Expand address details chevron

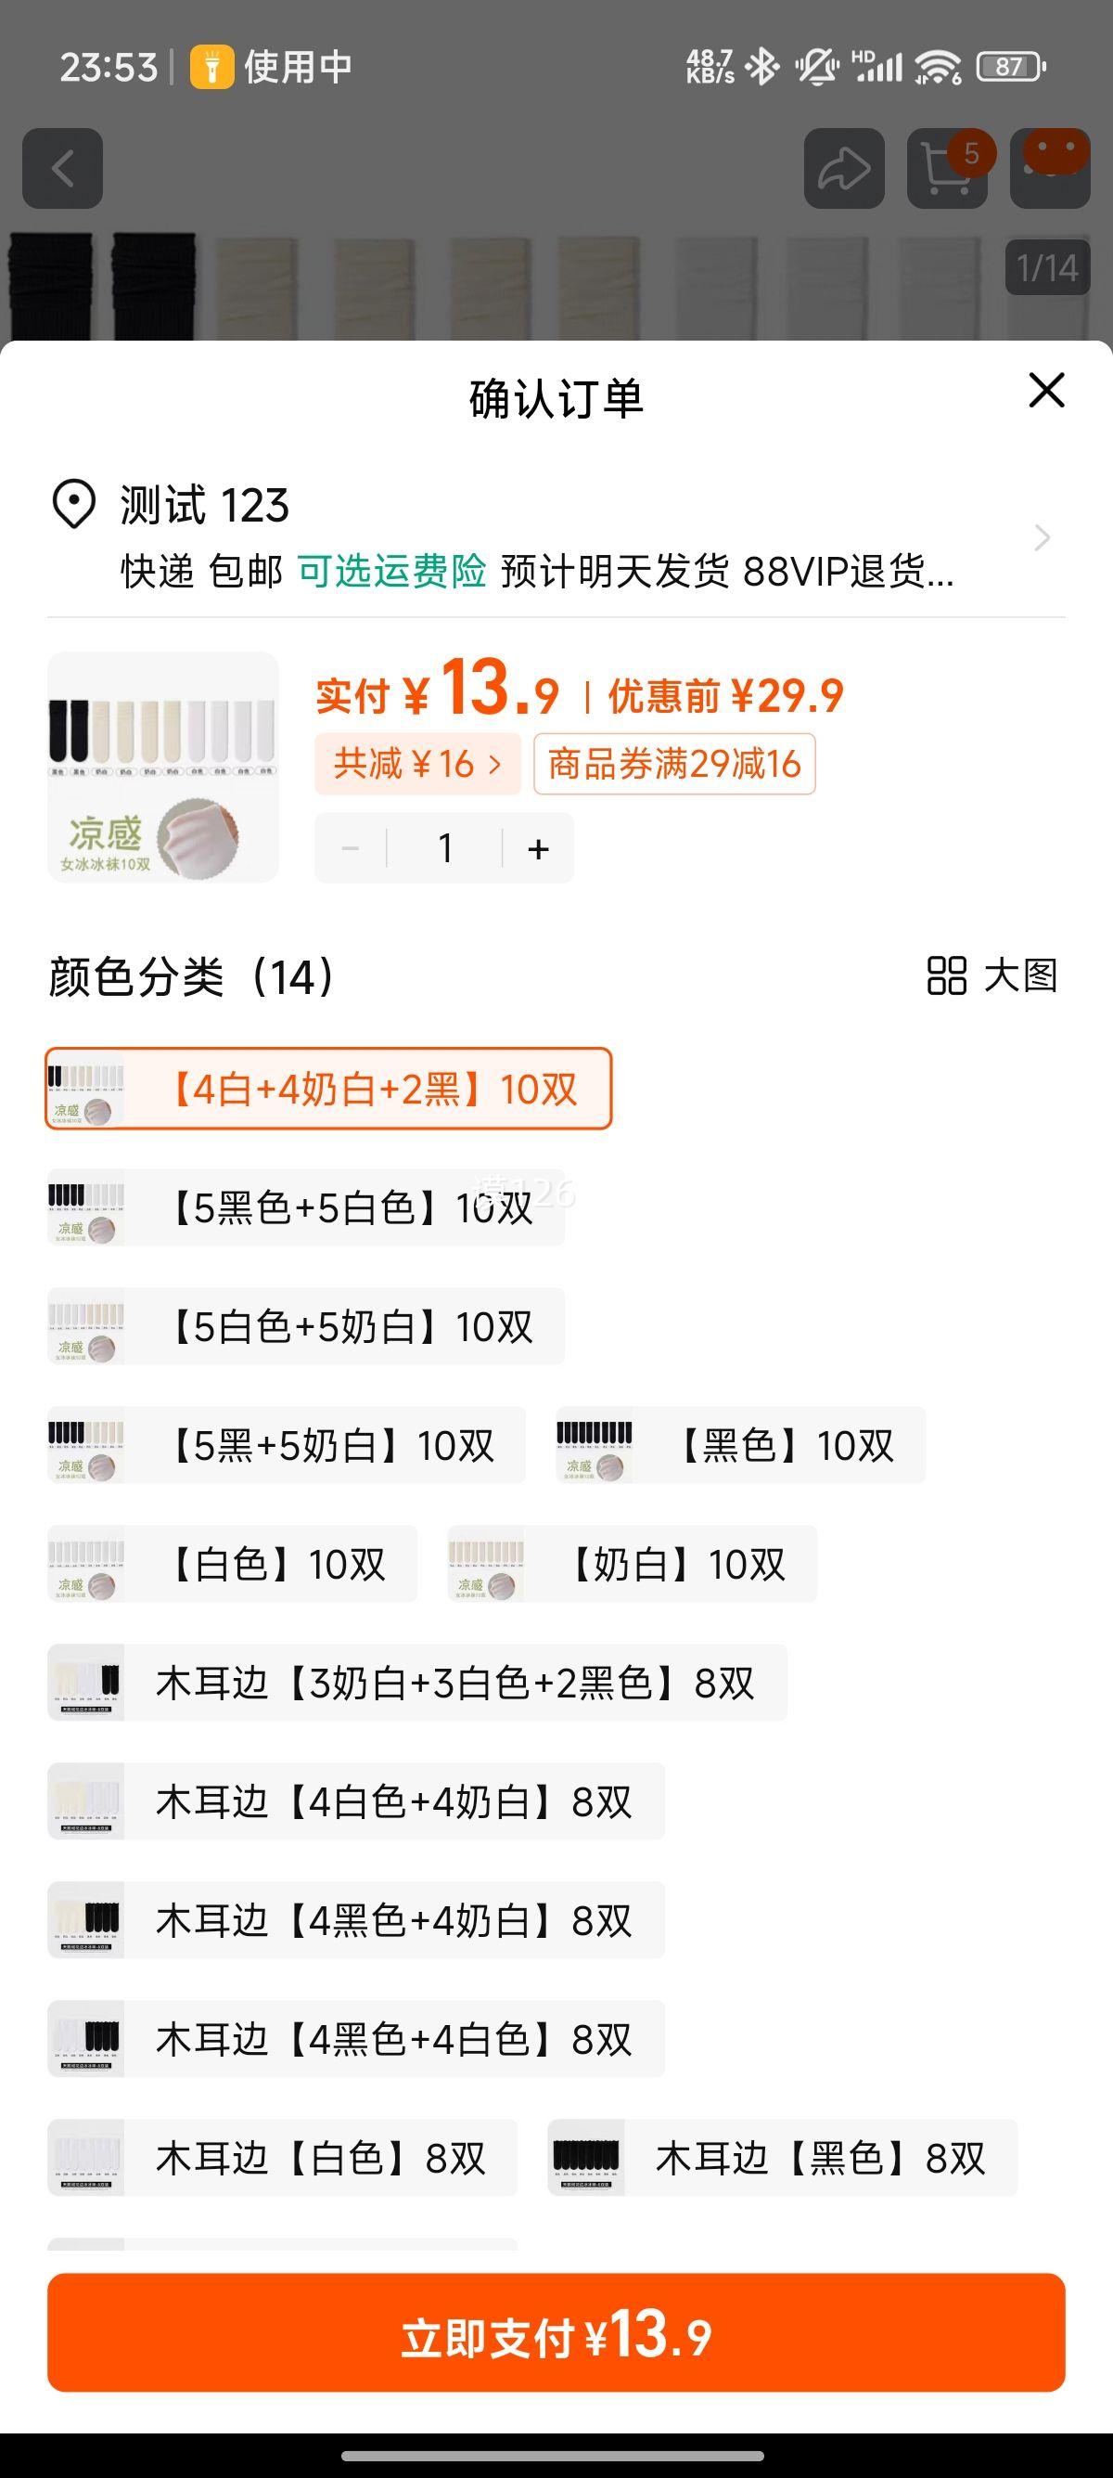click(1042, 536)
